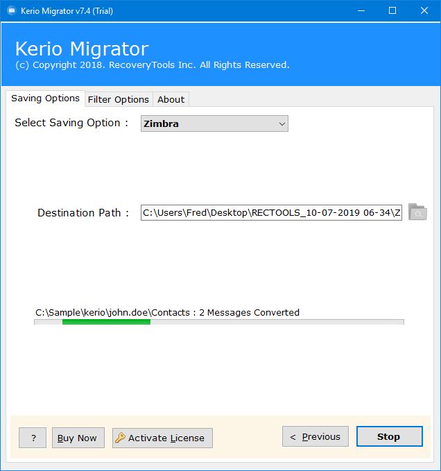Go back with the Previous button

(315, 436)
